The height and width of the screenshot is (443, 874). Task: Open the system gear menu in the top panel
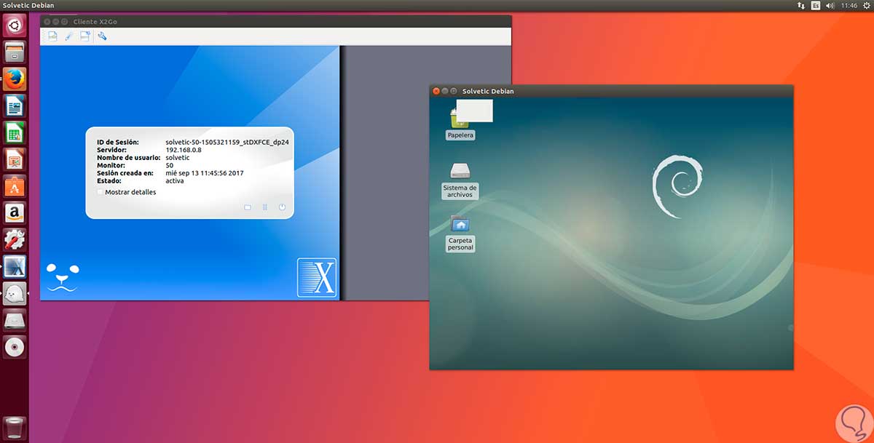pos(866,5)
